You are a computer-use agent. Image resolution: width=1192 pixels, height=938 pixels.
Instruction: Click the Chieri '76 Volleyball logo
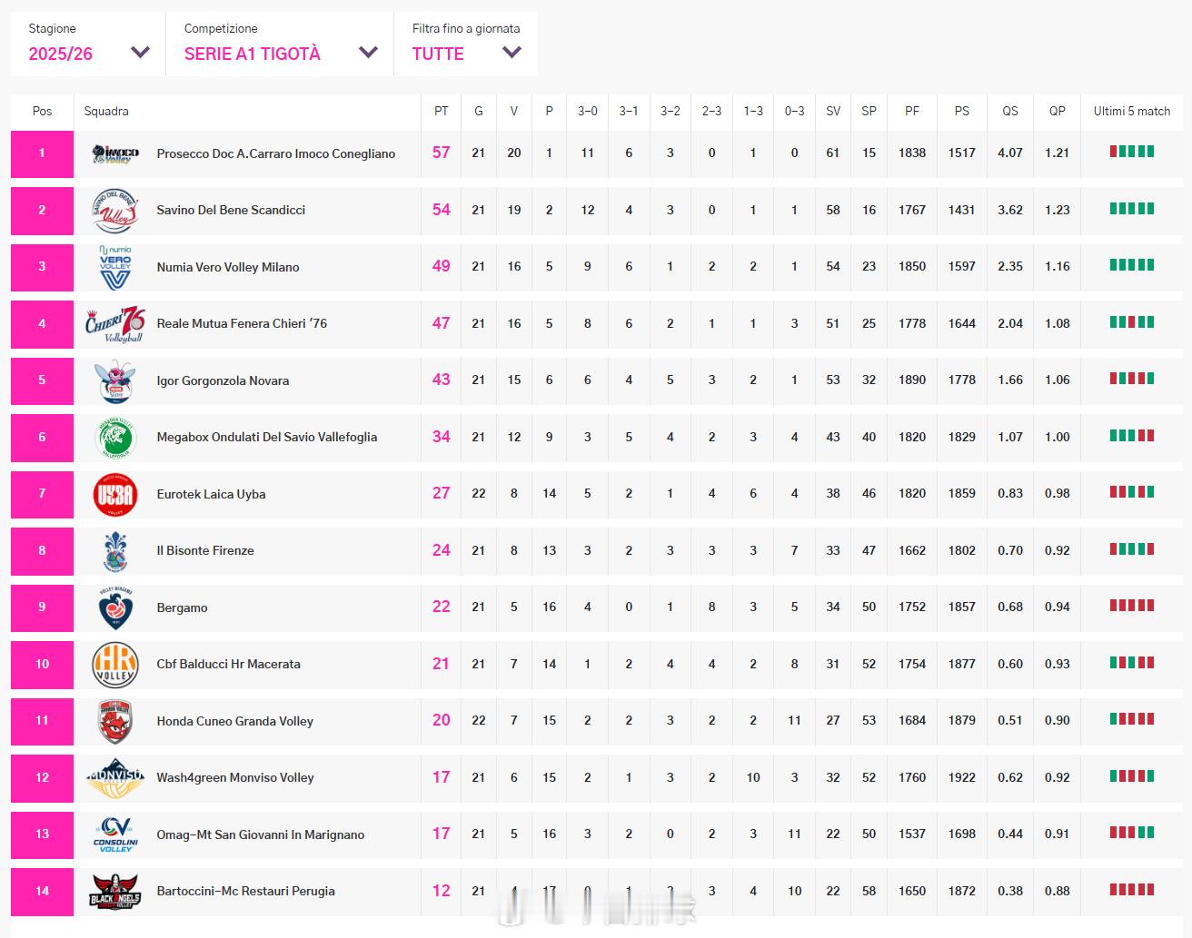tap(115, 323)
